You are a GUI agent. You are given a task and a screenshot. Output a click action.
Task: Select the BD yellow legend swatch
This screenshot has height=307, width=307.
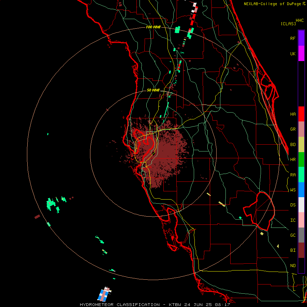[301, 145]
